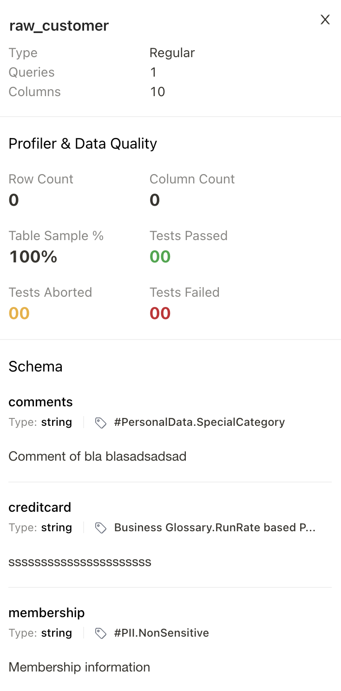This screenshot has height=691, width=341.
Task: Select the #PII.NonSensitive tag
Action: point(161,633)
